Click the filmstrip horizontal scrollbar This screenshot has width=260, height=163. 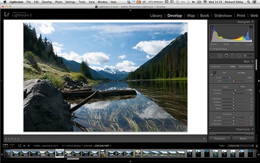(x=73, y=159)
